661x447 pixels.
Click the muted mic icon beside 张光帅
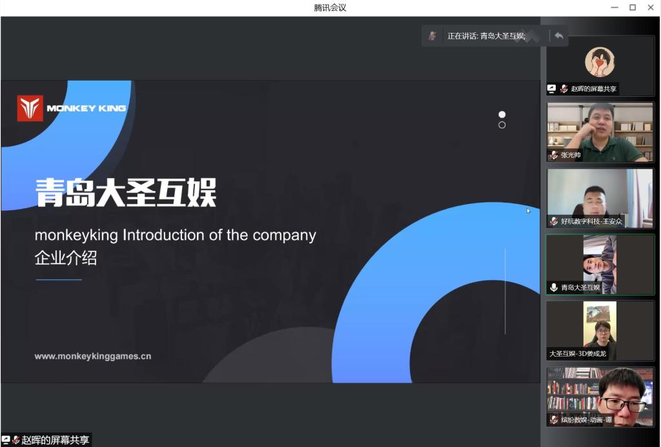pos(554,155)
